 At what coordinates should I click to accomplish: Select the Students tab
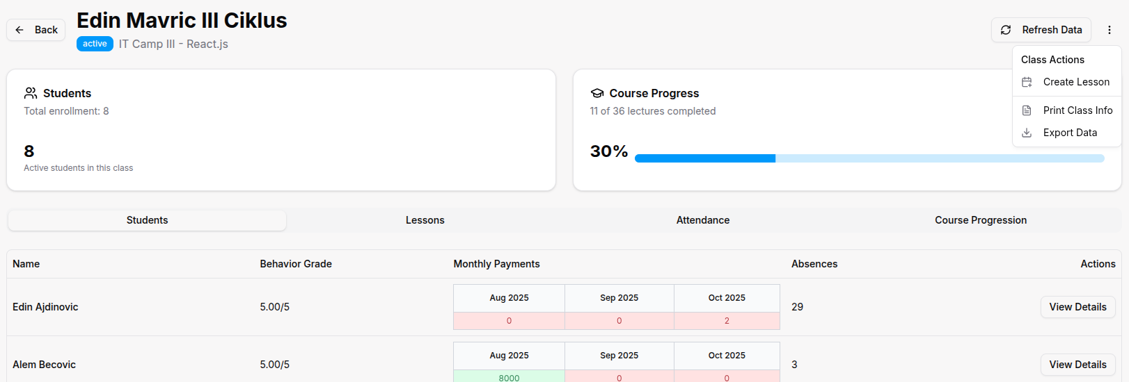point(147,220)
